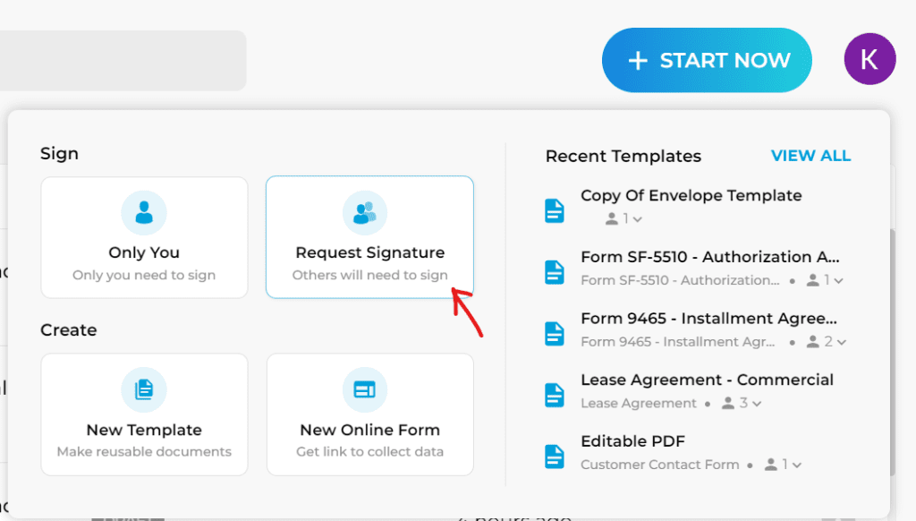This screenshot has height=521, width=916.
Task: Open the Lease Agreement - Commercial template
Action: pyautogui.click(x=707, y=380)
